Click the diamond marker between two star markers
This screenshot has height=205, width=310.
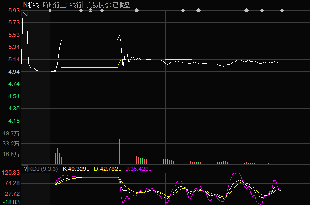click(x=90, y=11)
